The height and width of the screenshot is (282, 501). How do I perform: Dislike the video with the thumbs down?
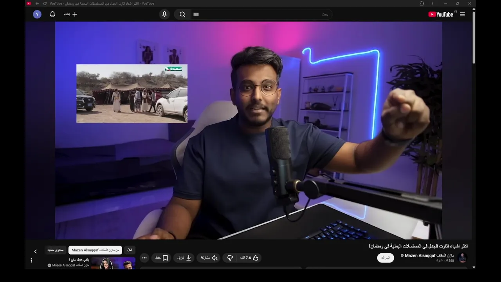pos(230,258)
